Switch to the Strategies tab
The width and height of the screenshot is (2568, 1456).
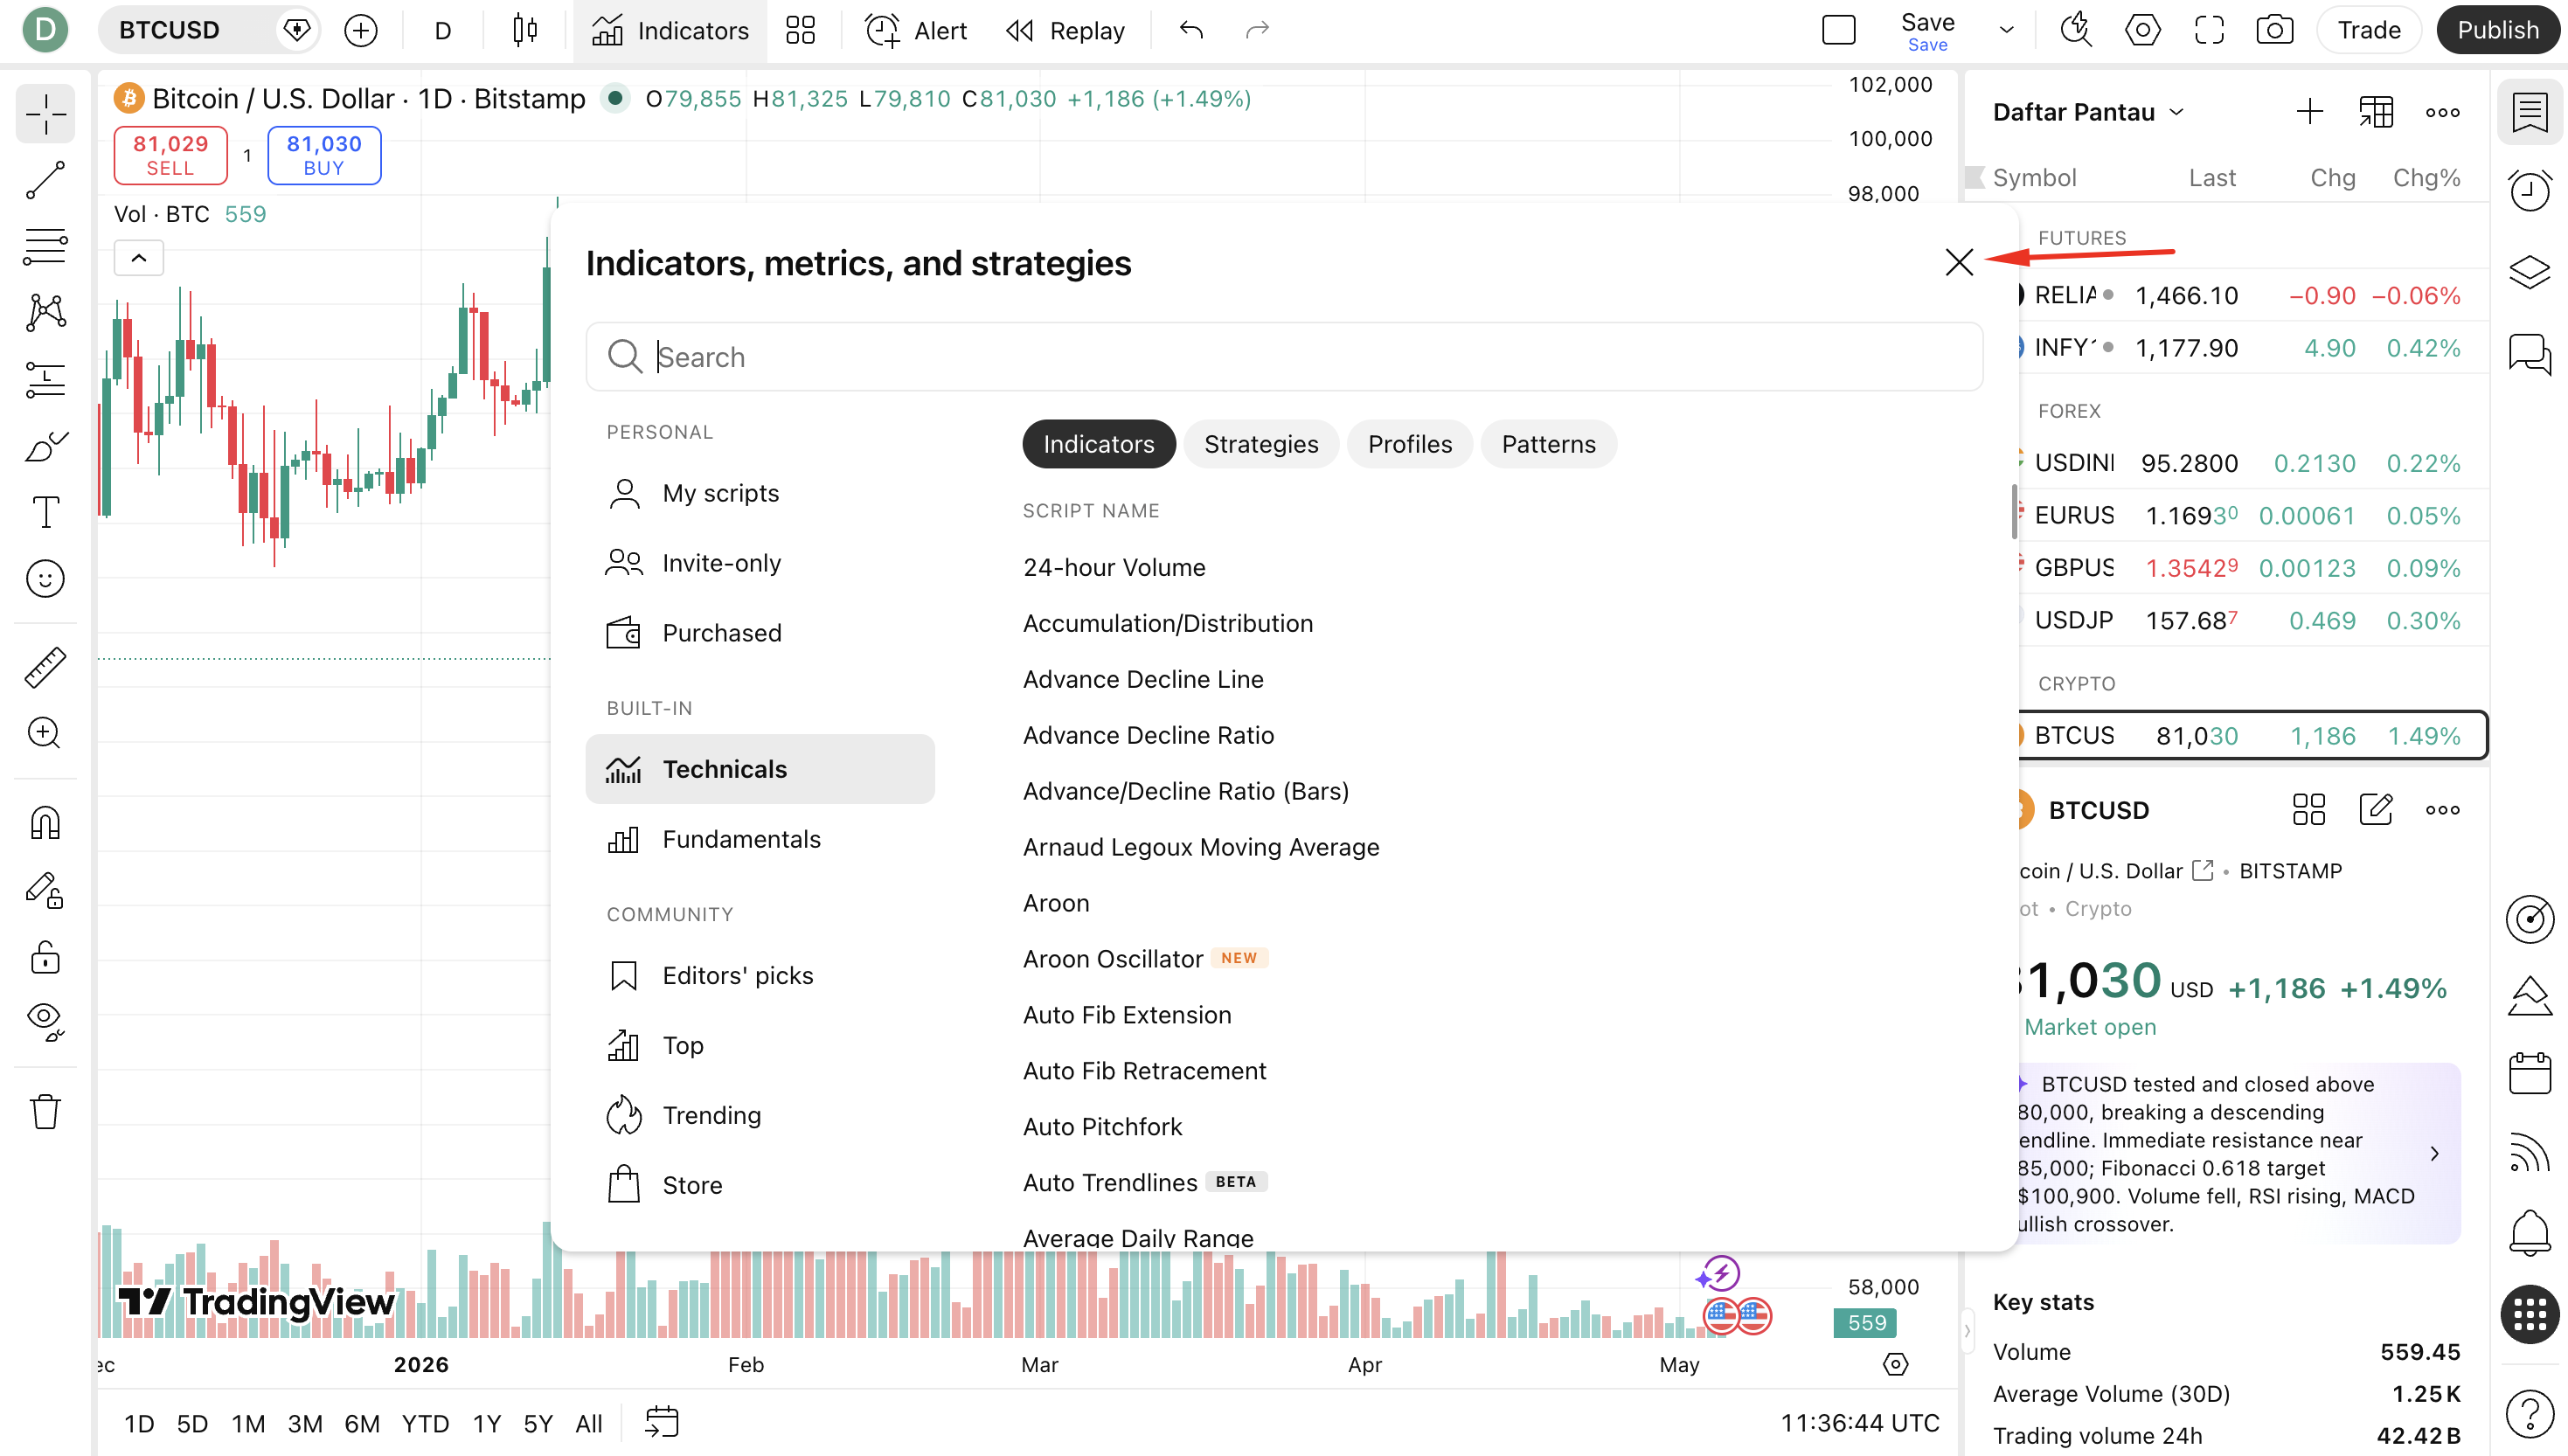tap(1261, 444)
